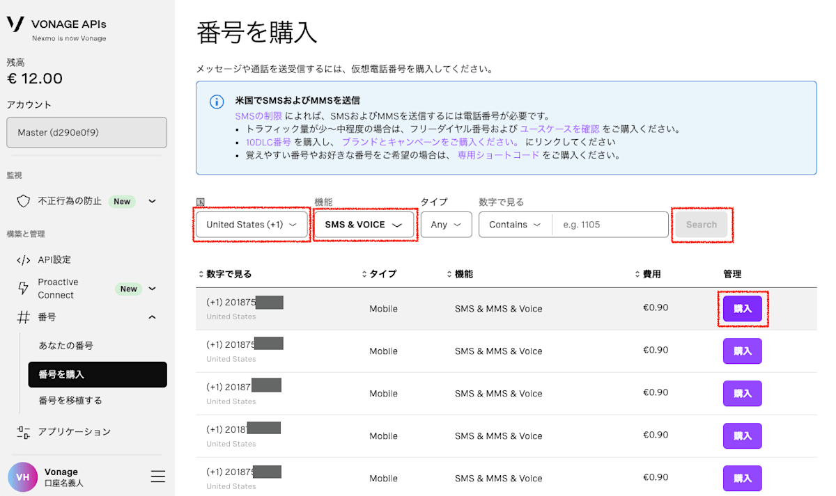This screenshot has height=496, width=836.
Task: Select あなたの番号 in the sidebar
Action: click(x=65, y=345)
